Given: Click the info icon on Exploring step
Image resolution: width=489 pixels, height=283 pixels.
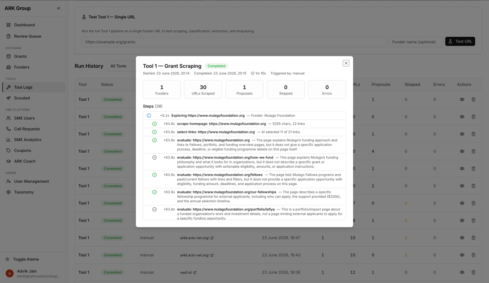Looking at the screenshot, I should click(x=149, y=116).
